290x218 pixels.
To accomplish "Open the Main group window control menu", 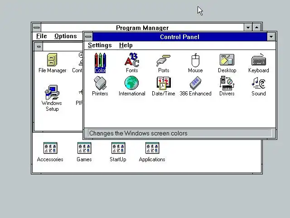I will 39,46.
